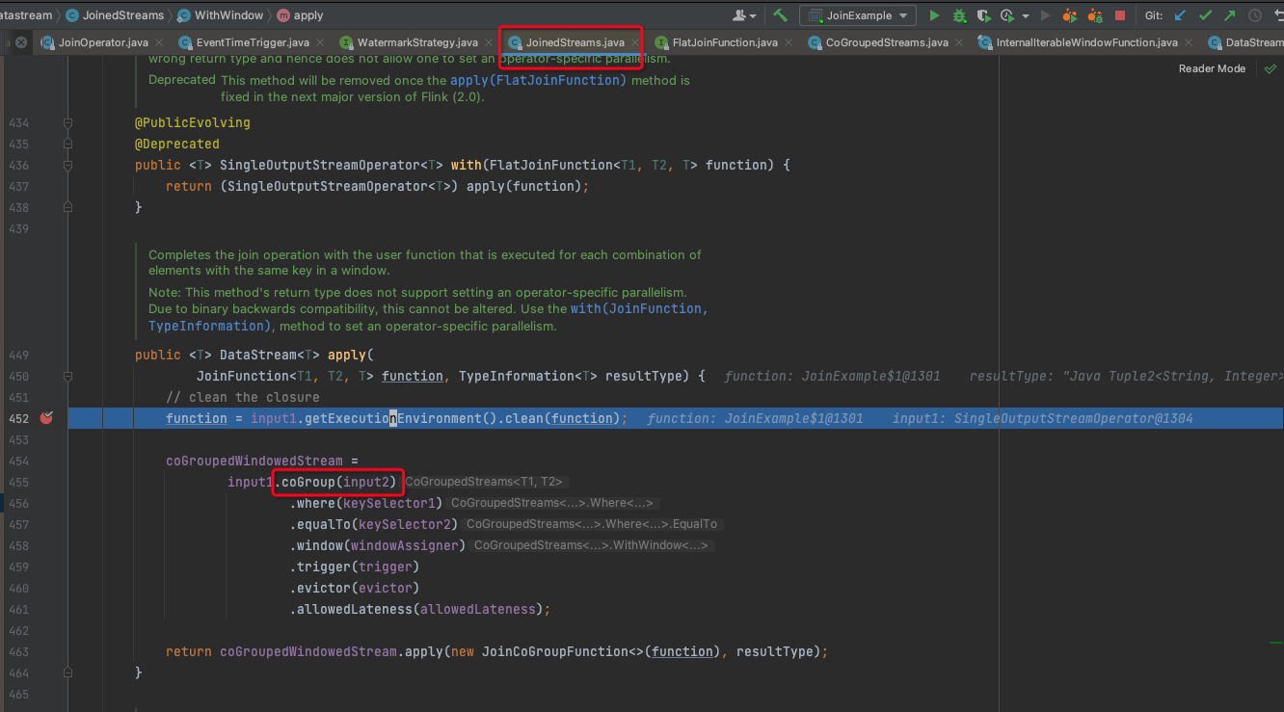Open the apply(FlatJoinFunction) doc link

tap(538, 80)
